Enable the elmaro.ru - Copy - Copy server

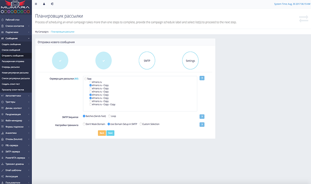pos(91,105)
